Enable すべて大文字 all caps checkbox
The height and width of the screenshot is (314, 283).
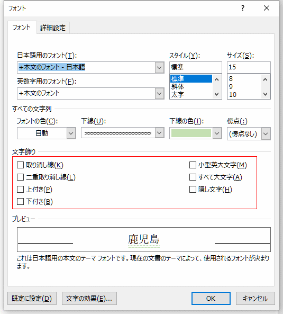point(193,177)
